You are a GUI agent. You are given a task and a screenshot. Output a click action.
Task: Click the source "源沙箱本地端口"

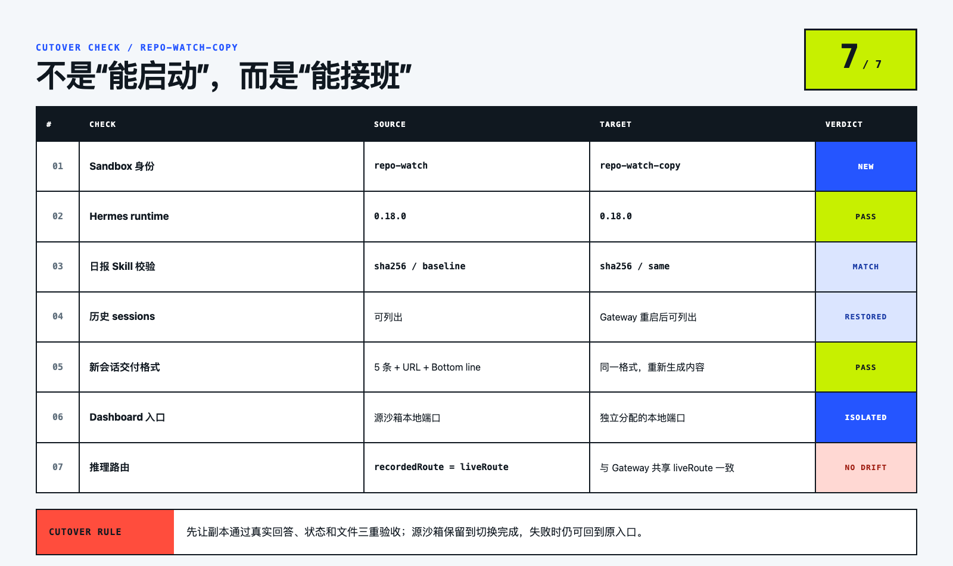pos(407,418)
